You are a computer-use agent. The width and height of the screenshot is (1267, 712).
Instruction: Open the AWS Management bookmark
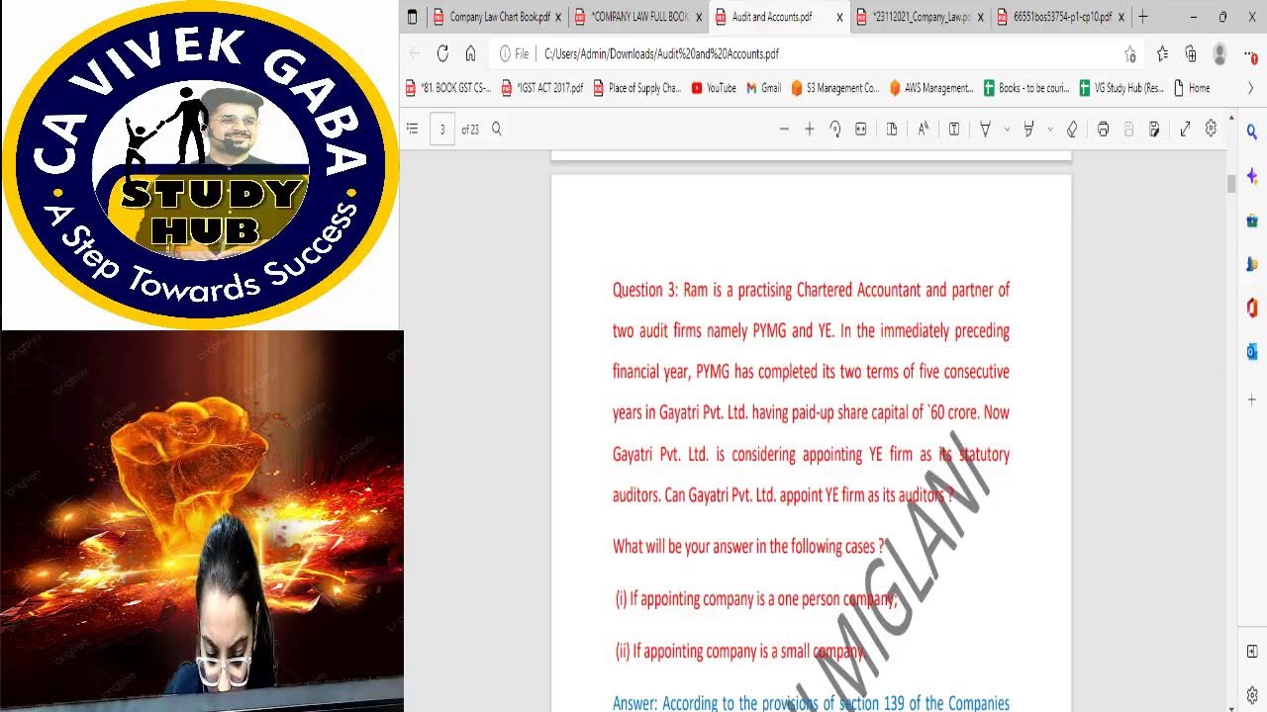[x=931, y=88]
